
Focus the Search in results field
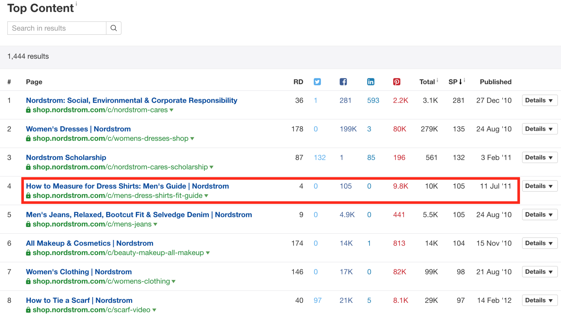(57, 28)
